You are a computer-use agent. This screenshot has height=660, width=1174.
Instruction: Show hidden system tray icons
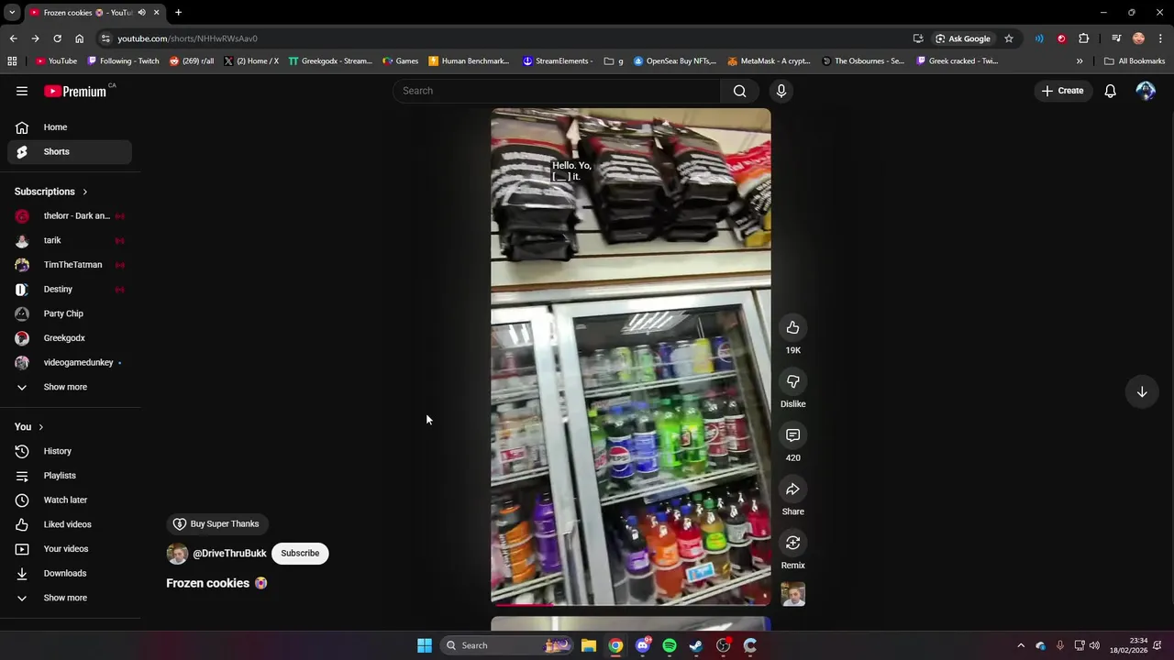click(x=1021, y=645)
